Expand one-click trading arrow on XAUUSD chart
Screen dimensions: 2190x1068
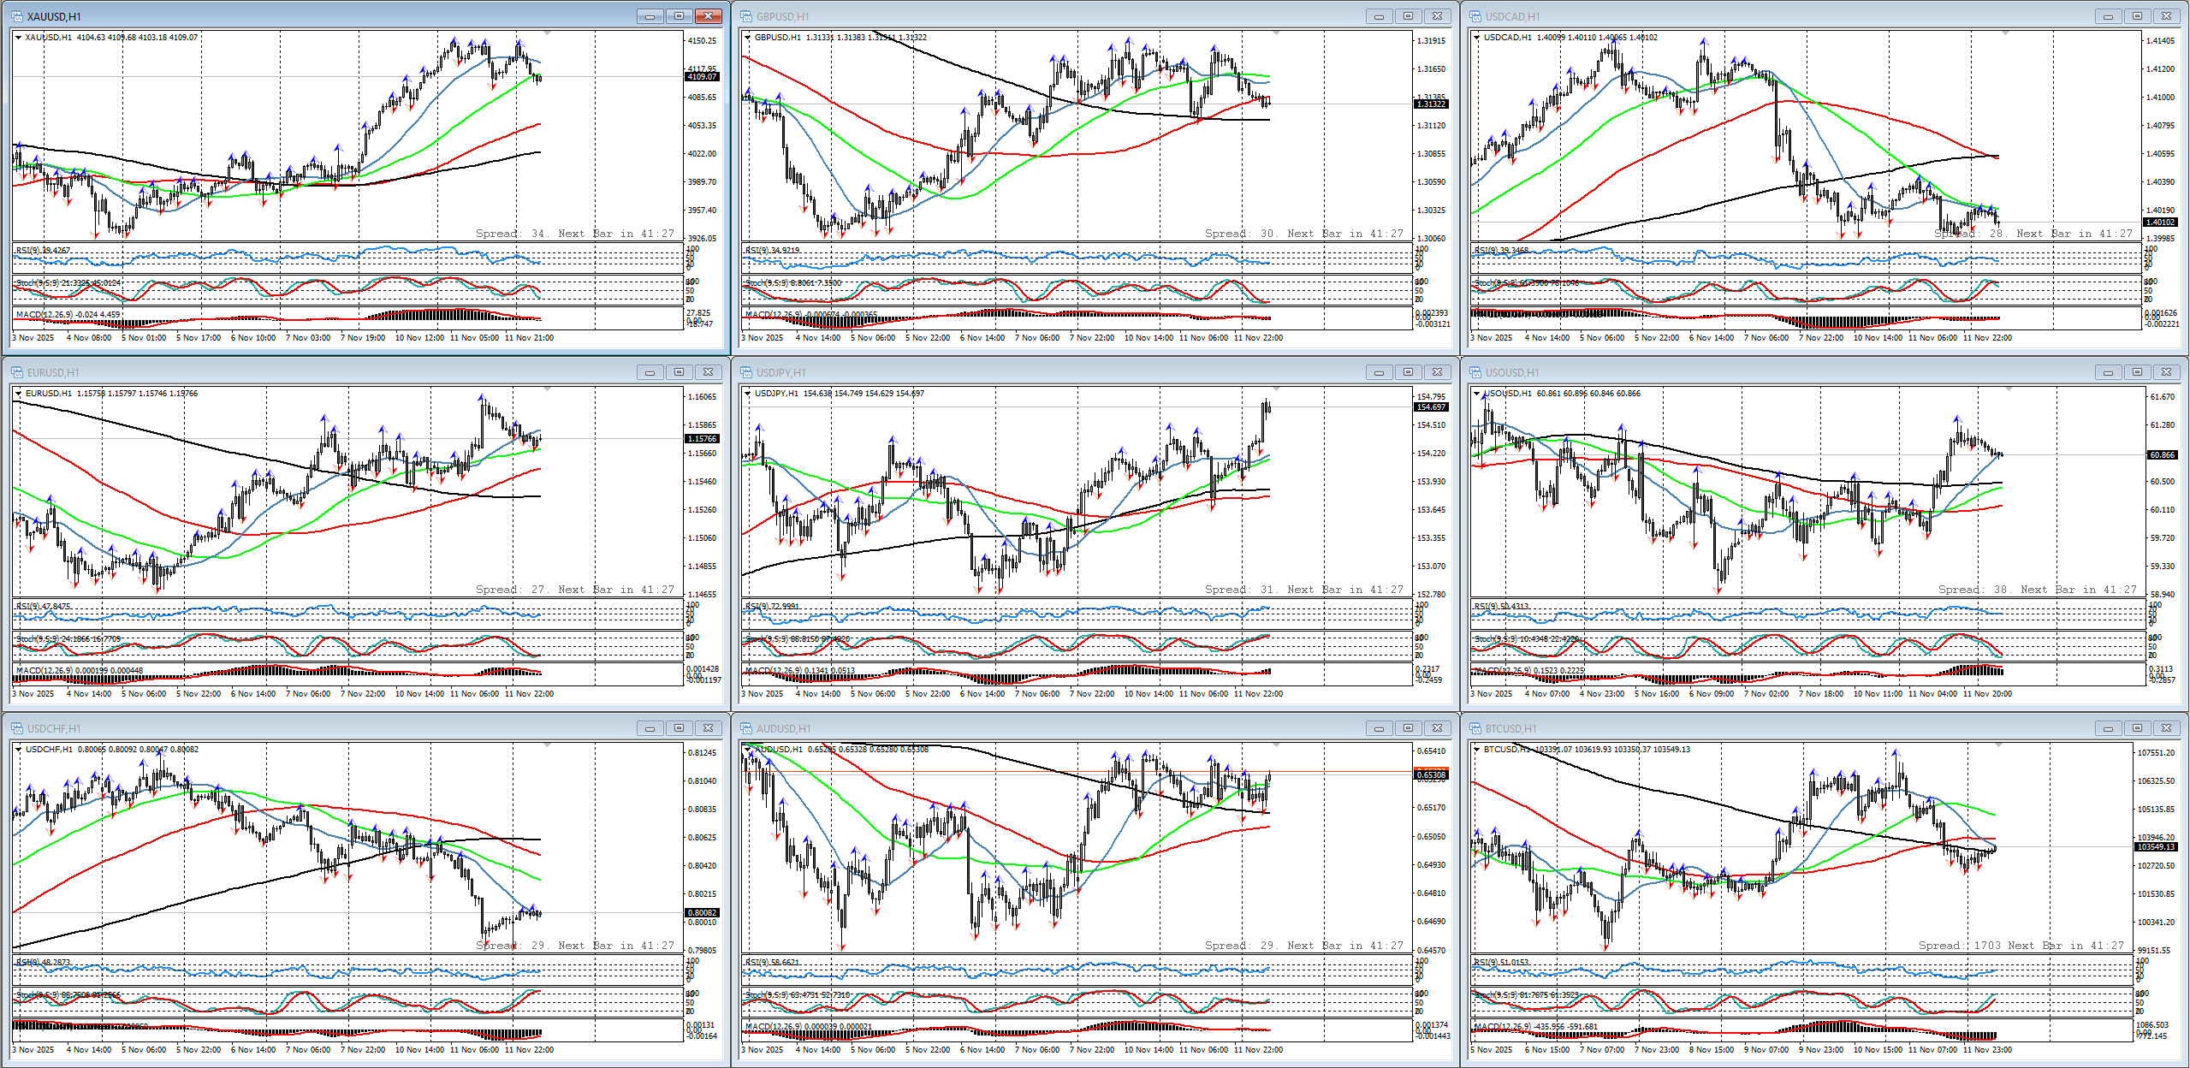(18, 38)
